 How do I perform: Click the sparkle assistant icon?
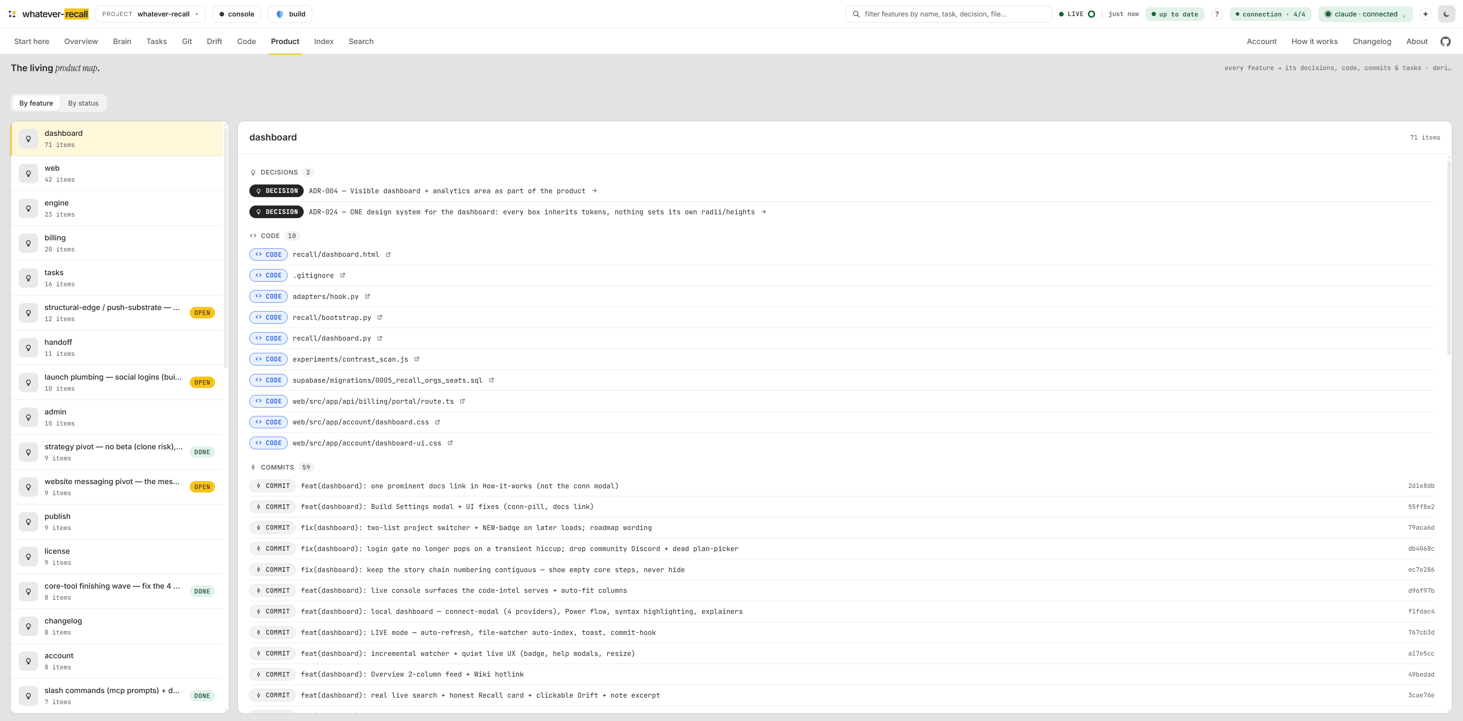coord(1425,14)
